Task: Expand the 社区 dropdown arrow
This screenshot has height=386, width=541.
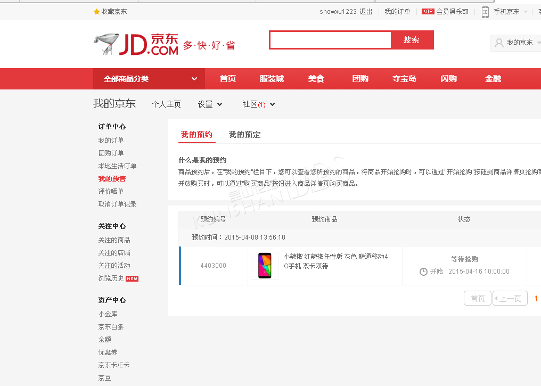Action: pos(272,104)
